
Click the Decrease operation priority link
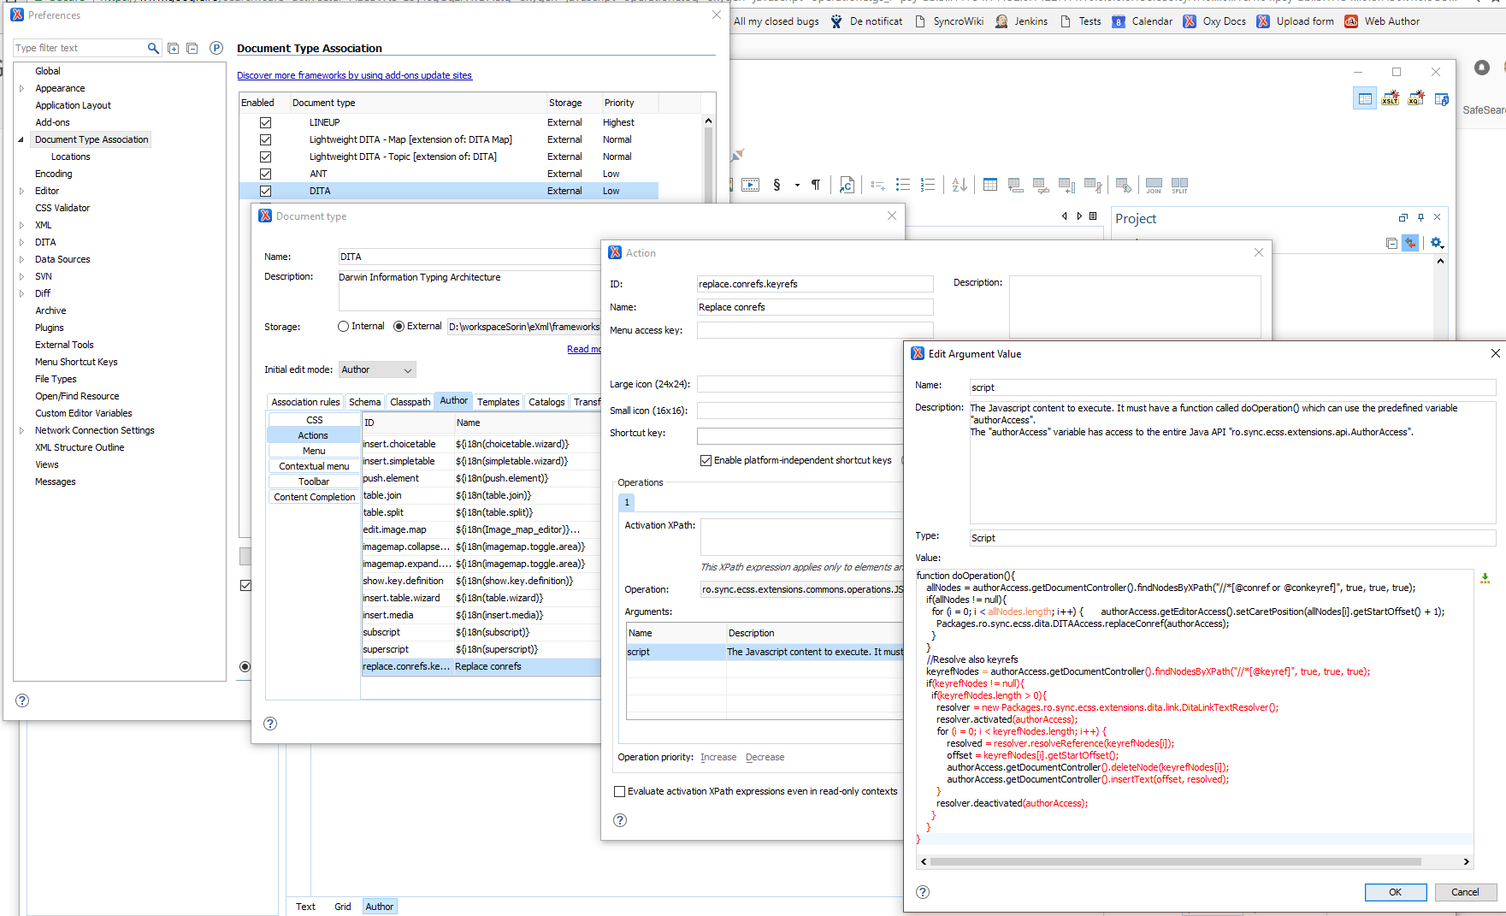(x=765, y=757)
